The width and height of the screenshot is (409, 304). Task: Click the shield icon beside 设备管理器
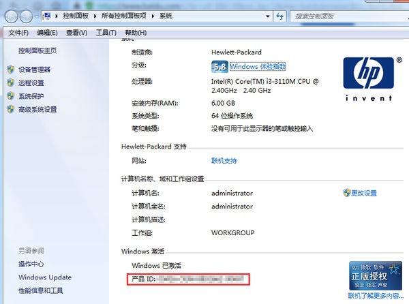[x=10, y=70]
